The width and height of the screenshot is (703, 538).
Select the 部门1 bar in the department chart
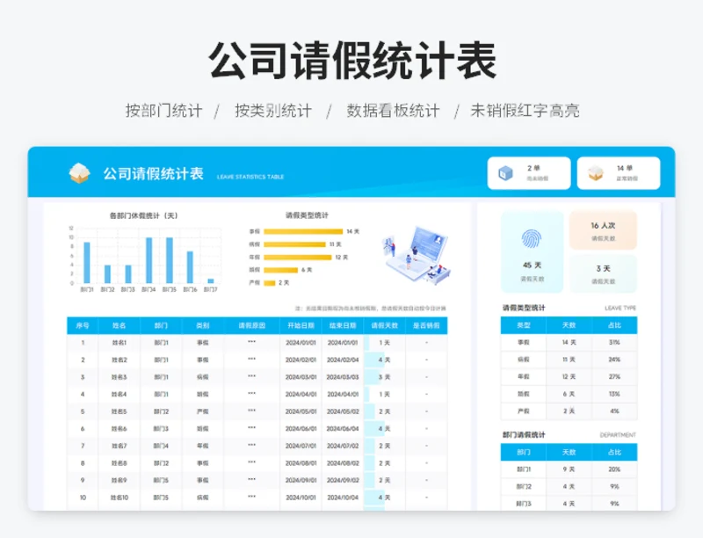point(87,263)
